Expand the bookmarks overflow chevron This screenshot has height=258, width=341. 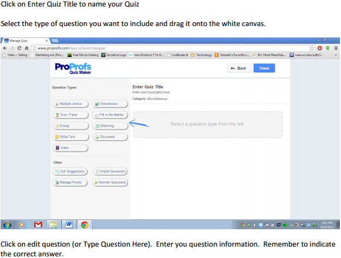(336, 55)
